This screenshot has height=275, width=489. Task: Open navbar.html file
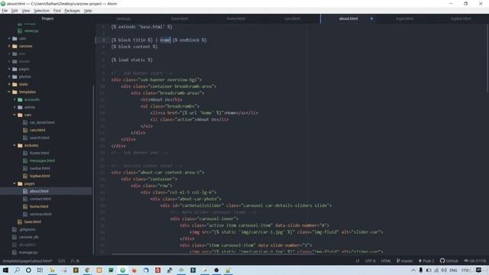(40, 168)
